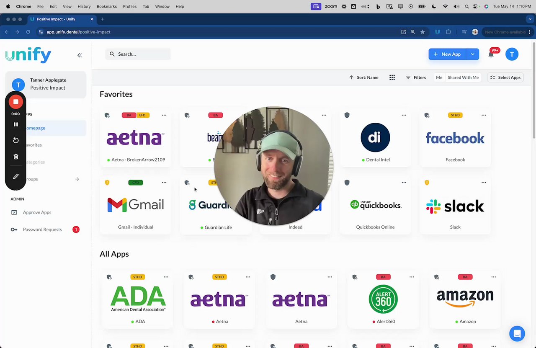Reload the page in Chrome
Viewport: 536px width, 348px height.
[x=28, y=32]
